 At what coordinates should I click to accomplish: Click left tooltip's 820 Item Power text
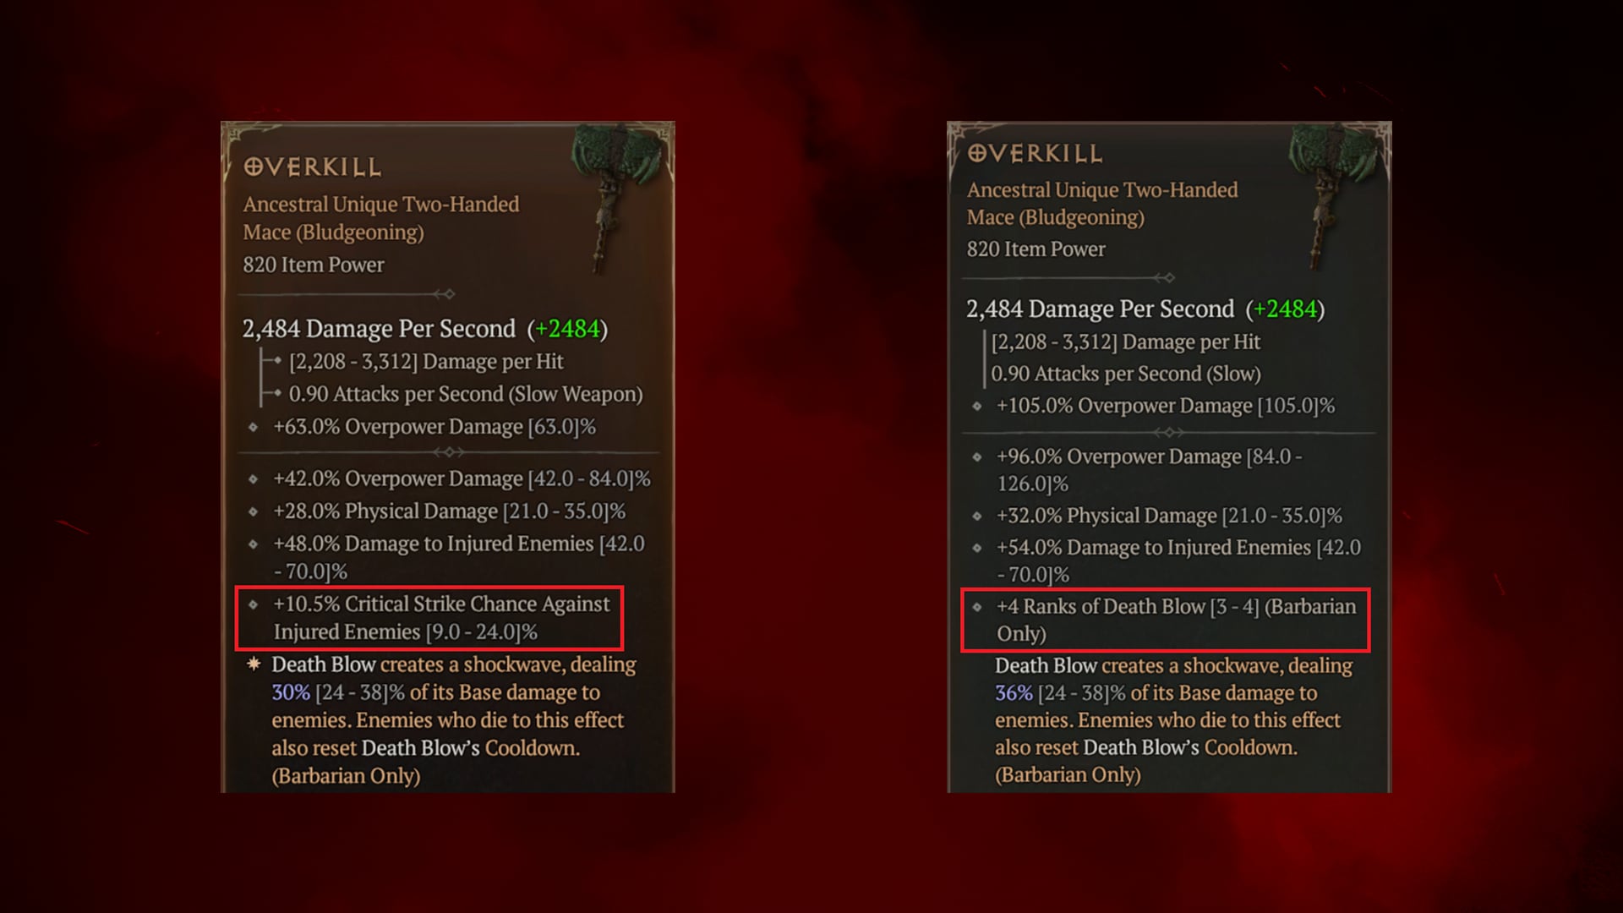click(314, 265)
